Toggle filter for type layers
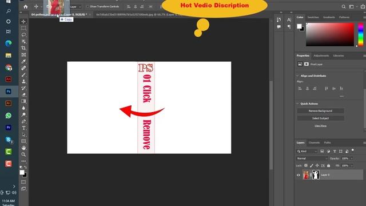 [x=335, y=151]
